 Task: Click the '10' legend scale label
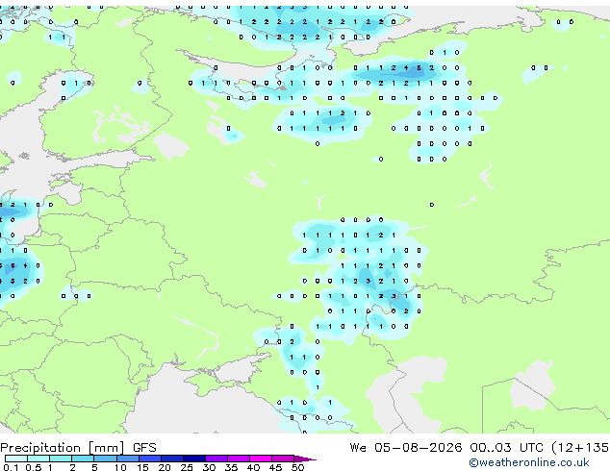point(120,467)
